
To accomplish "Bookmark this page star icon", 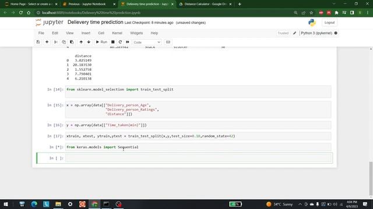I will click(311, 13).
